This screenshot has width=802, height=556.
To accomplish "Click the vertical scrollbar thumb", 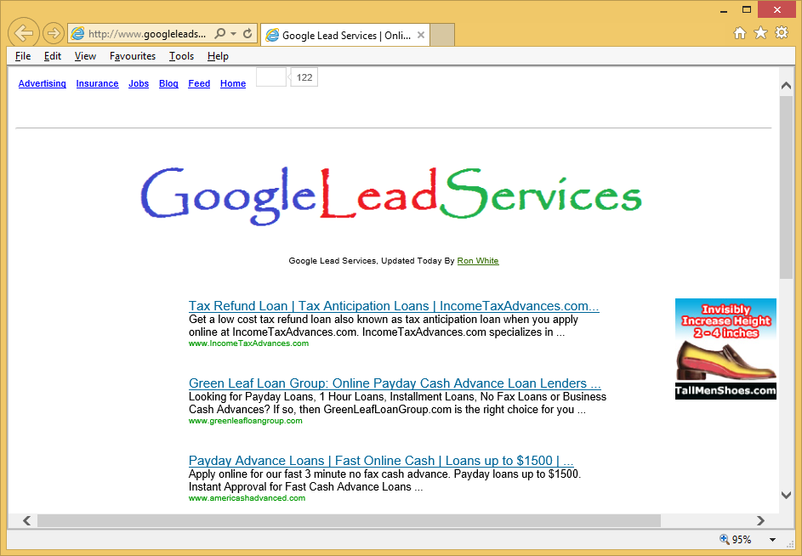I will pos(786,187).
